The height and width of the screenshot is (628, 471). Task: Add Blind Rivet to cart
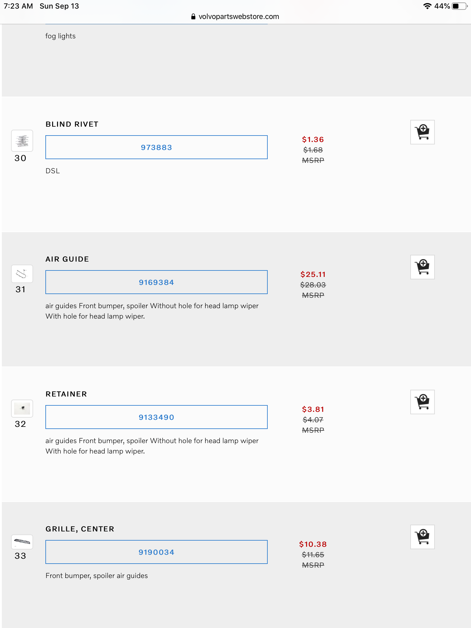pyautogui.click(x=422, y=132)
